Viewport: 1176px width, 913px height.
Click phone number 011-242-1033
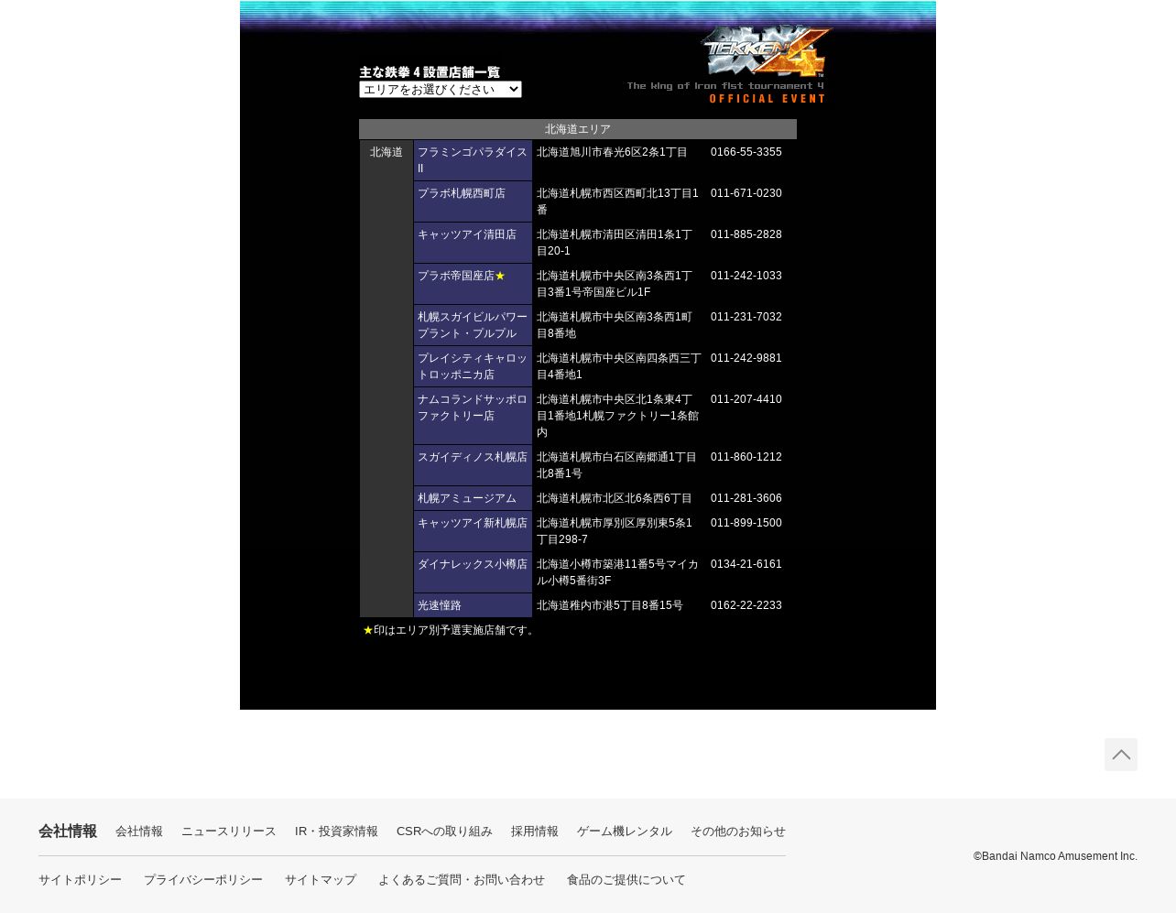coord(746,276)
